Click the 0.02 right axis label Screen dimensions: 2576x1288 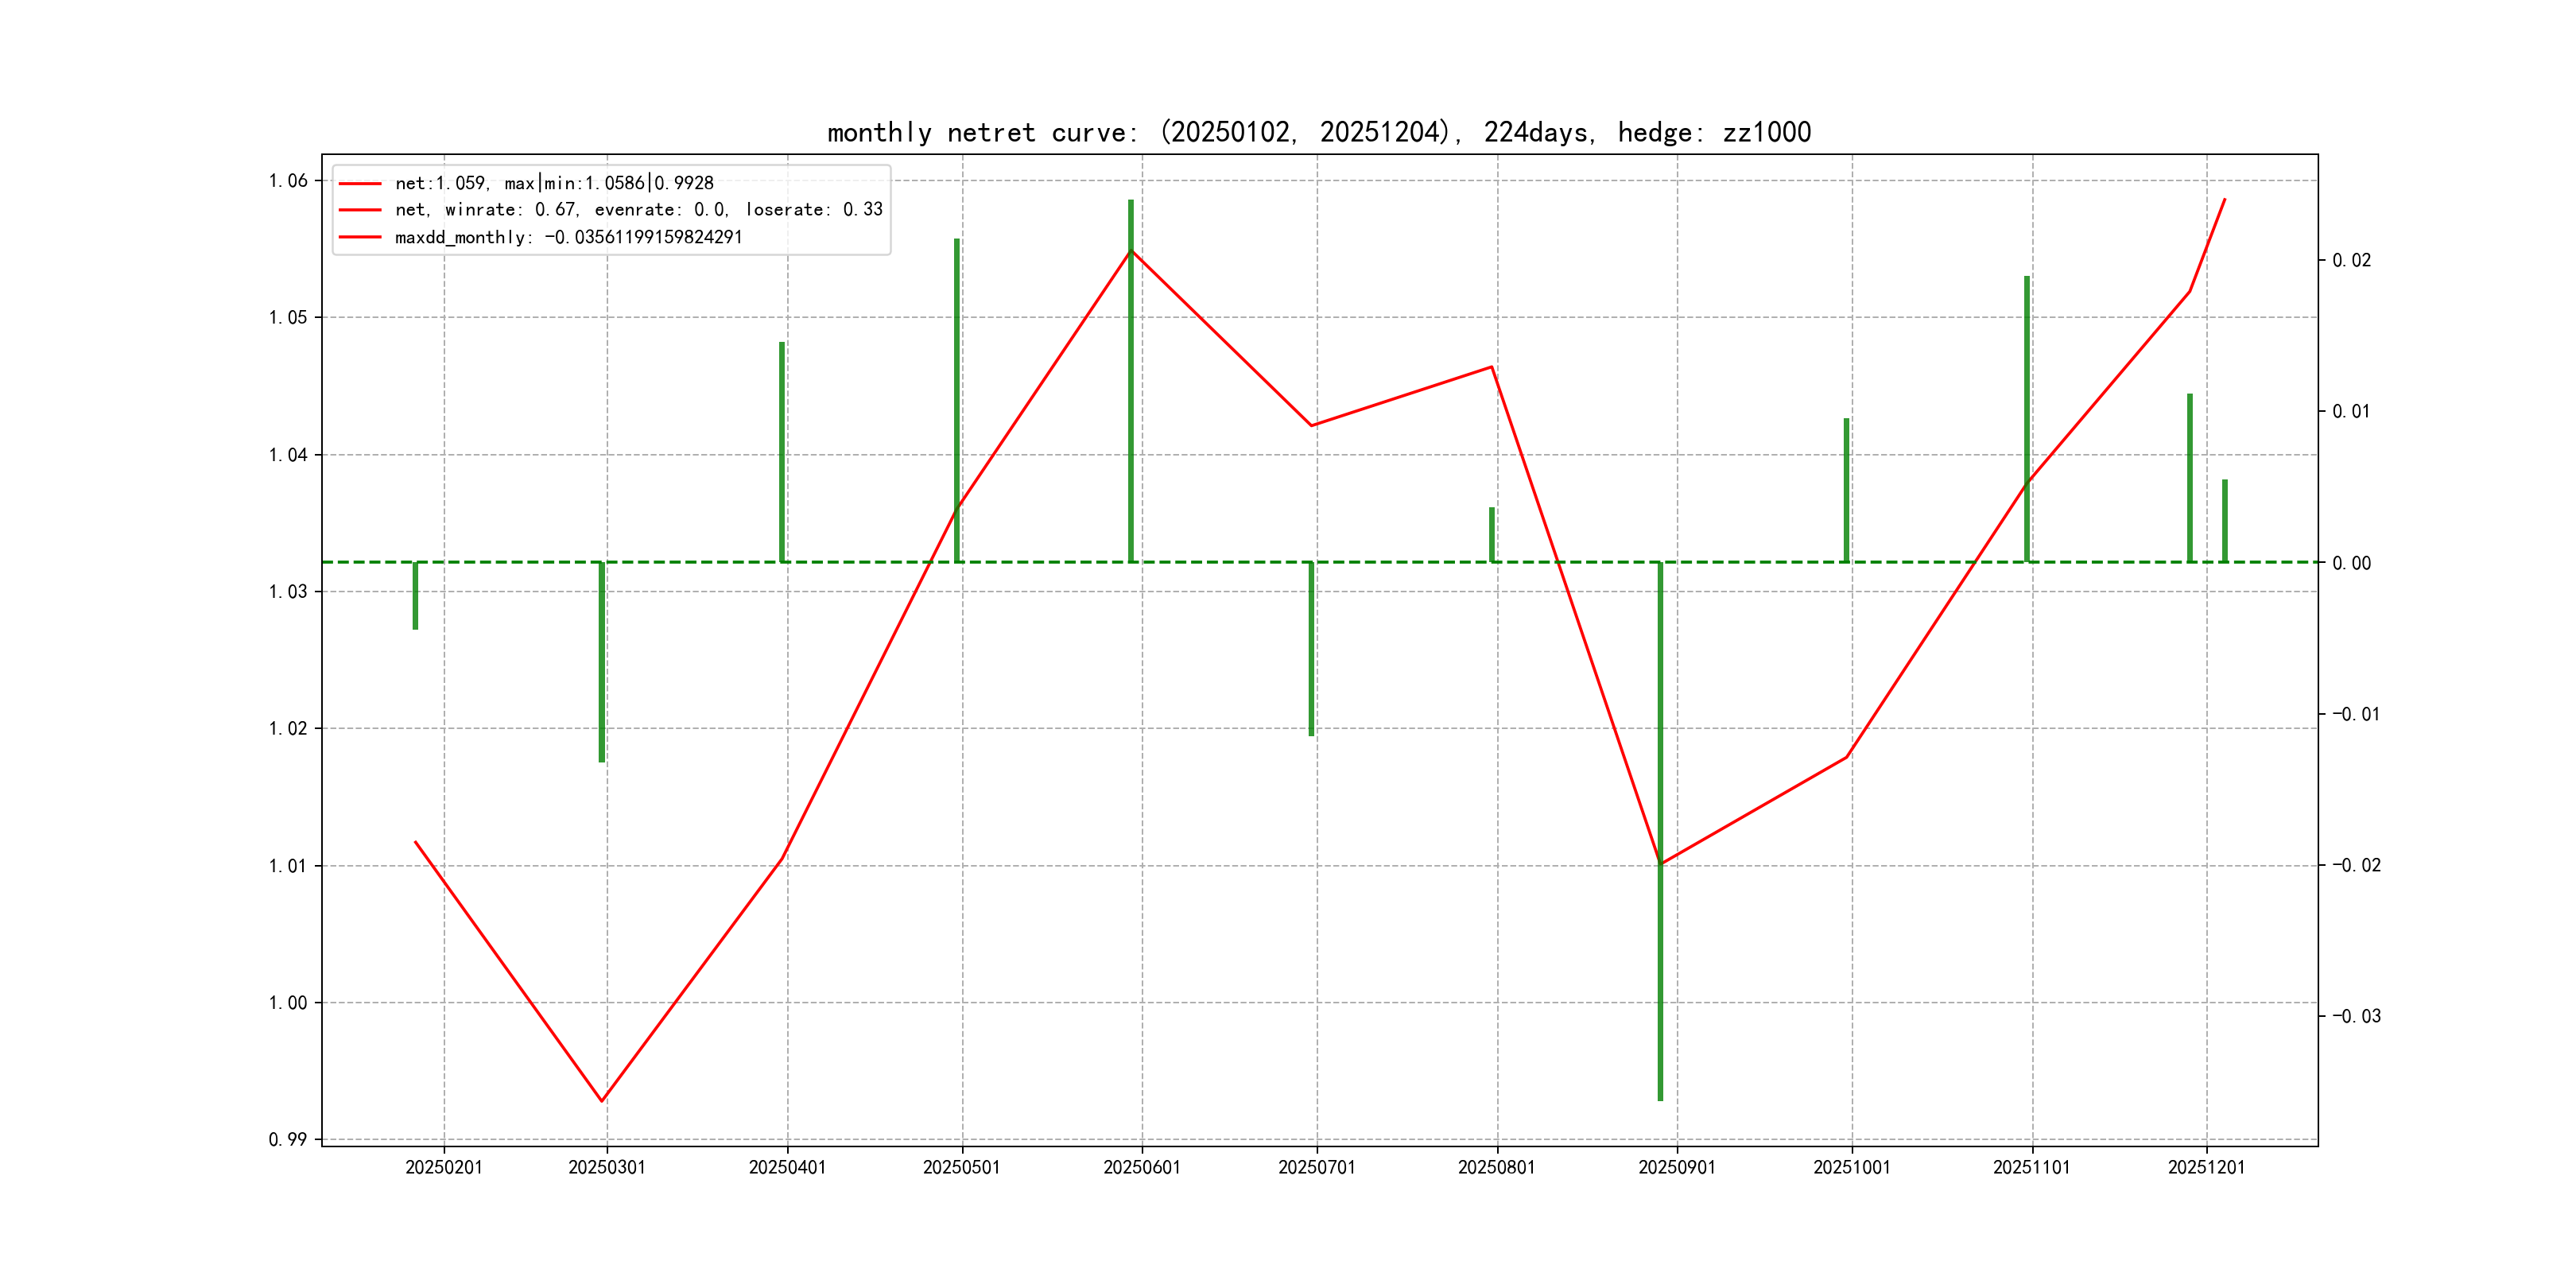(x=2351, y=260)
